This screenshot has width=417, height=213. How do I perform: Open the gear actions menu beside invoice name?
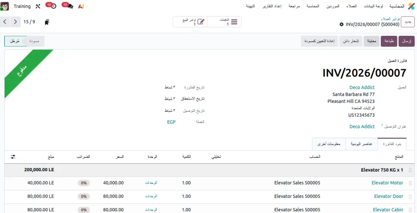(x=342, y=25)
